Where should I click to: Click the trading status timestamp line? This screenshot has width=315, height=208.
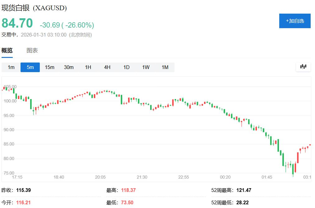[x=47, y=35]
